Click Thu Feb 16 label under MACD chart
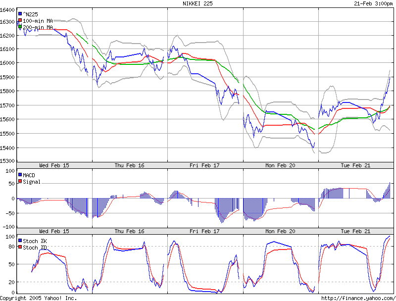The height and width of the screenshot is (301, 396). pos(129,231)
